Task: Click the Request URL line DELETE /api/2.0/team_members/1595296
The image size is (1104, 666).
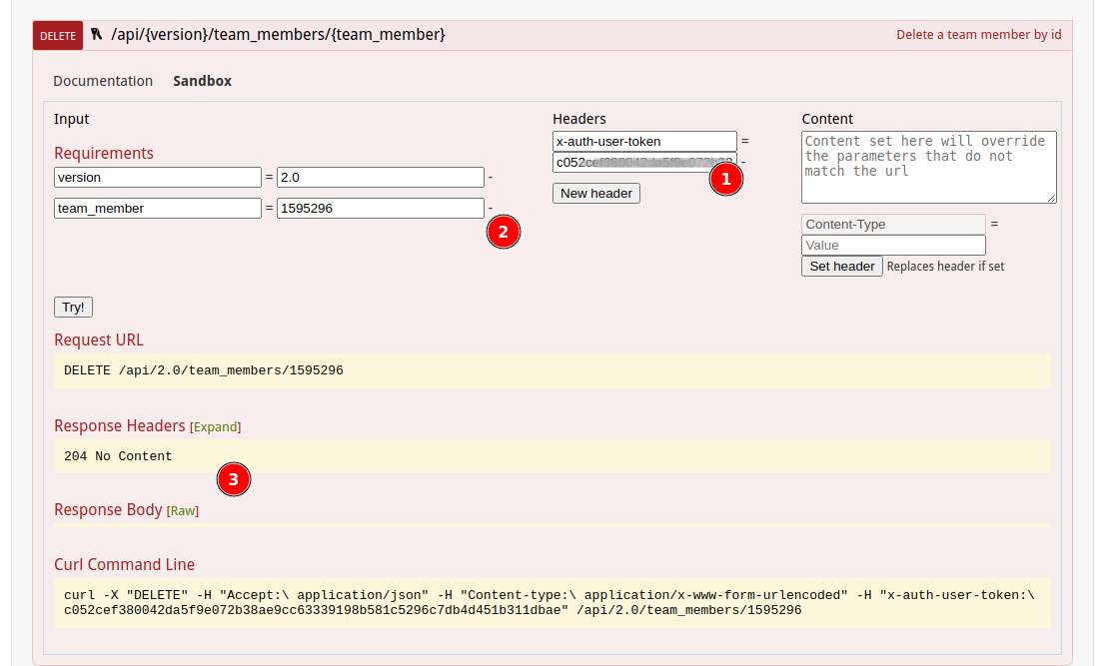Action: pyautogui.click(x=204, y=370)
